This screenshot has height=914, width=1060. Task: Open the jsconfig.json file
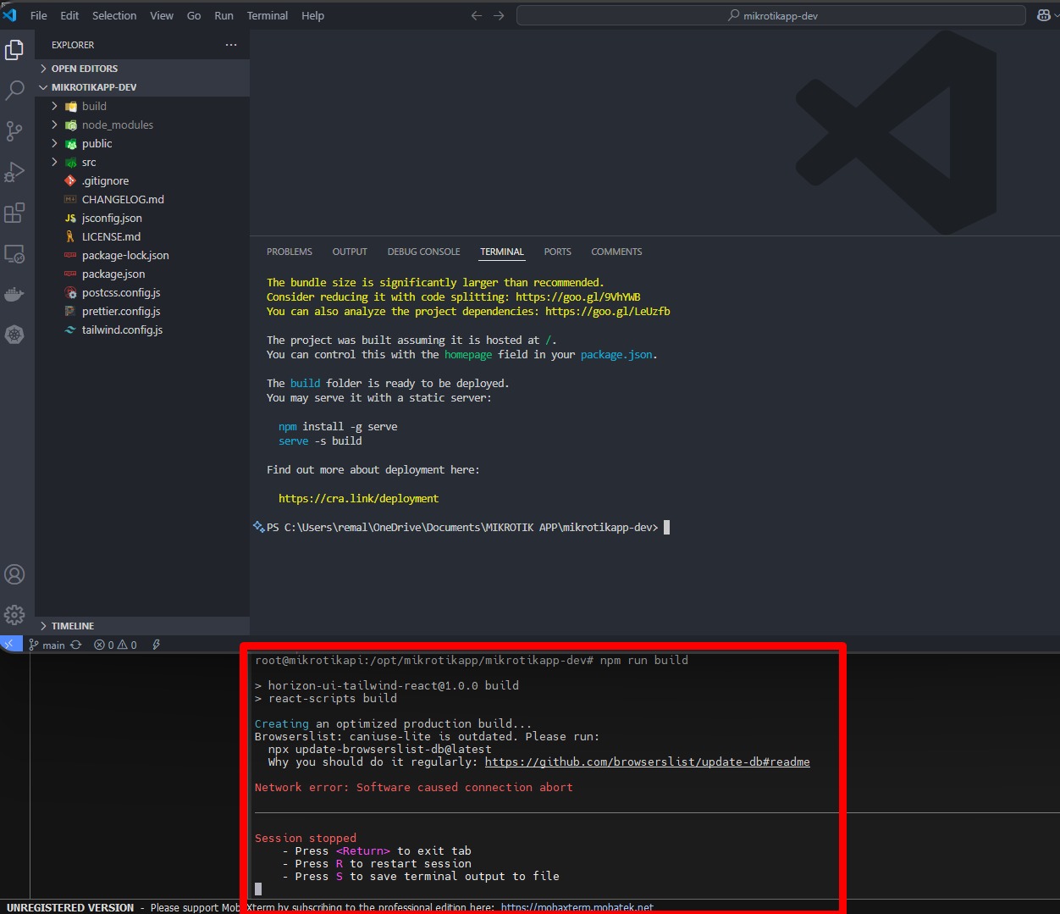click(x=142, y=218)
